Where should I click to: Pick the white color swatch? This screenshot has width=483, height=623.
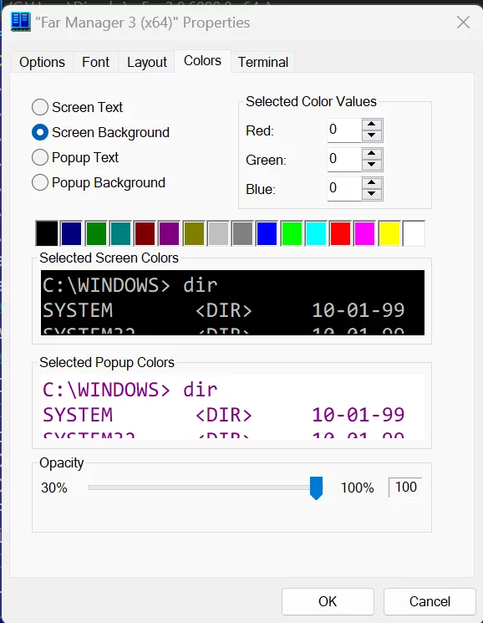coord(414,233)
